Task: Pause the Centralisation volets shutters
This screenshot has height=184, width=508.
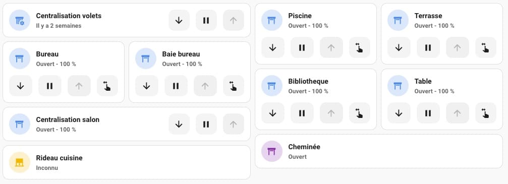Action: click(206, 20)
